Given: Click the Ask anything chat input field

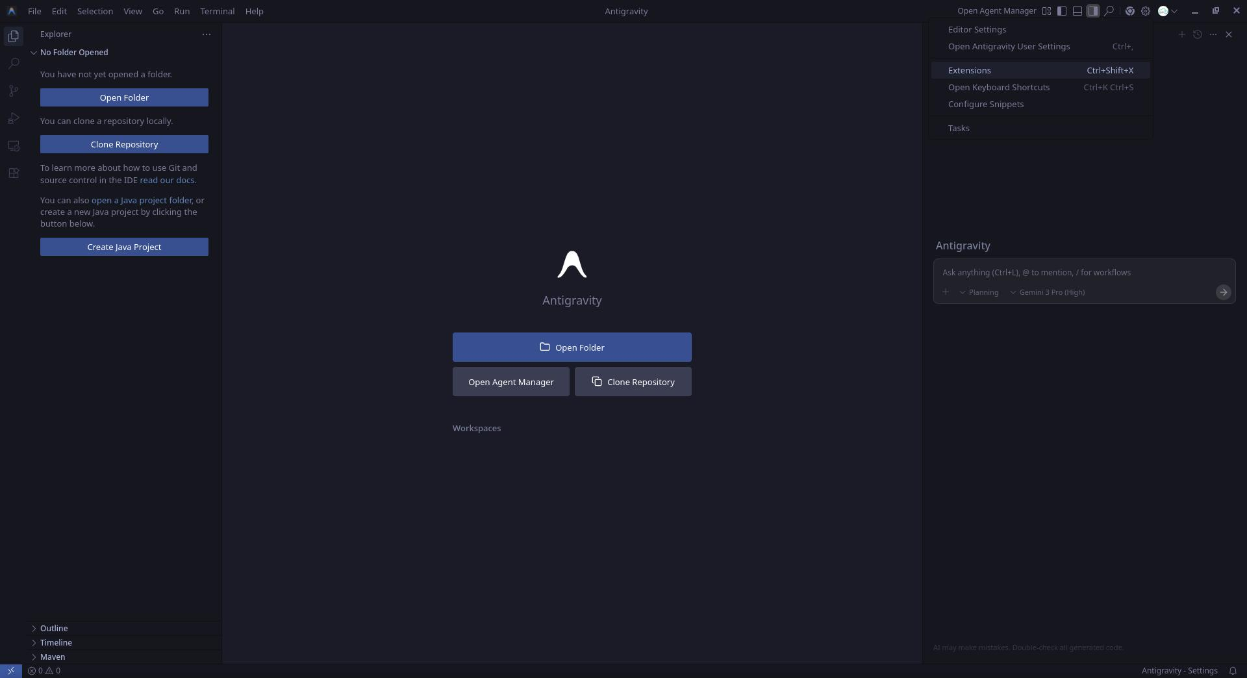Looking at the screenshot, I should click(x=1084, y=273).
